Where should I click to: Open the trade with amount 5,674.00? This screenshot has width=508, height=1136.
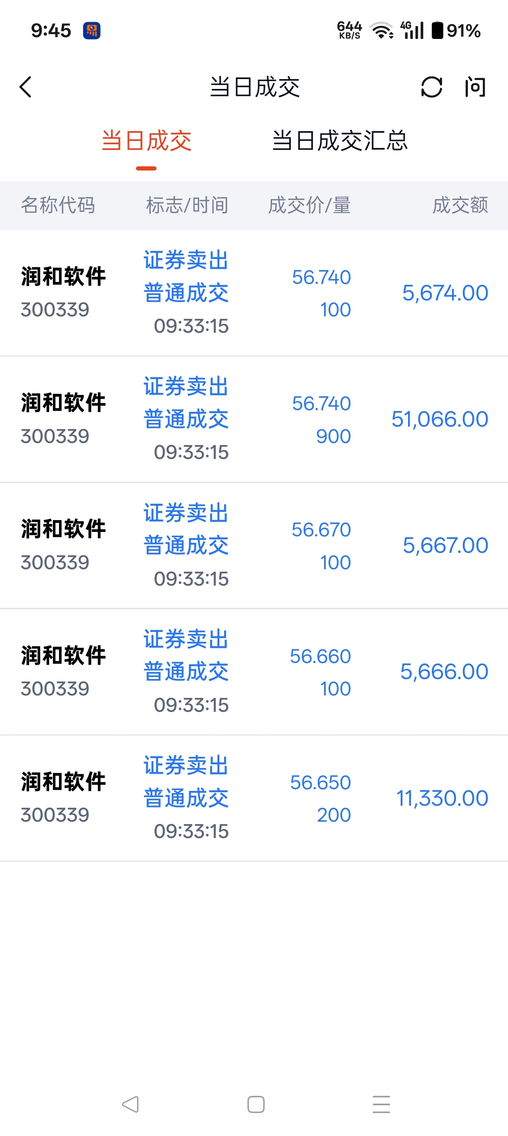[x=254, y=293]
